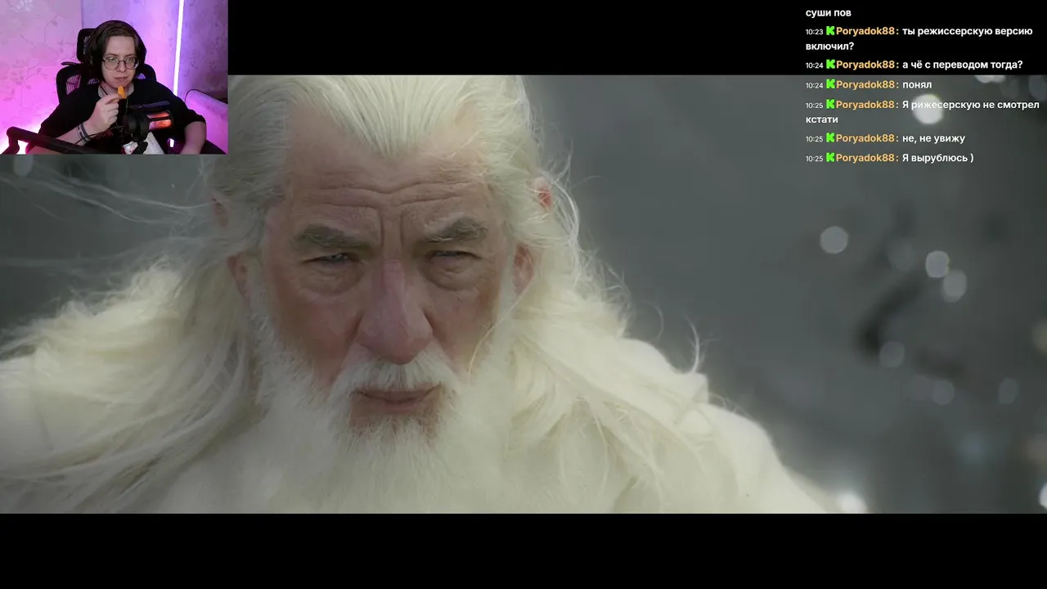Click the chat text "суши пов"

[828, 12]
